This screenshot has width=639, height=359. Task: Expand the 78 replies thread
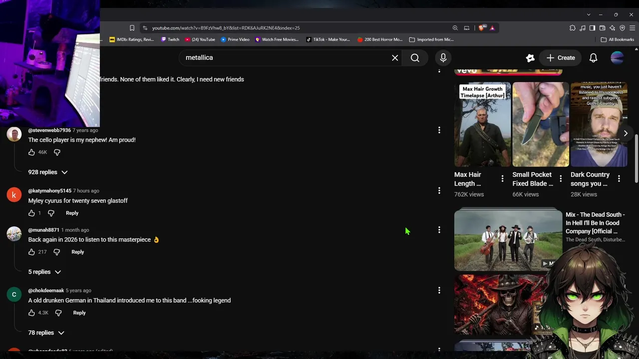click(46, 333)
